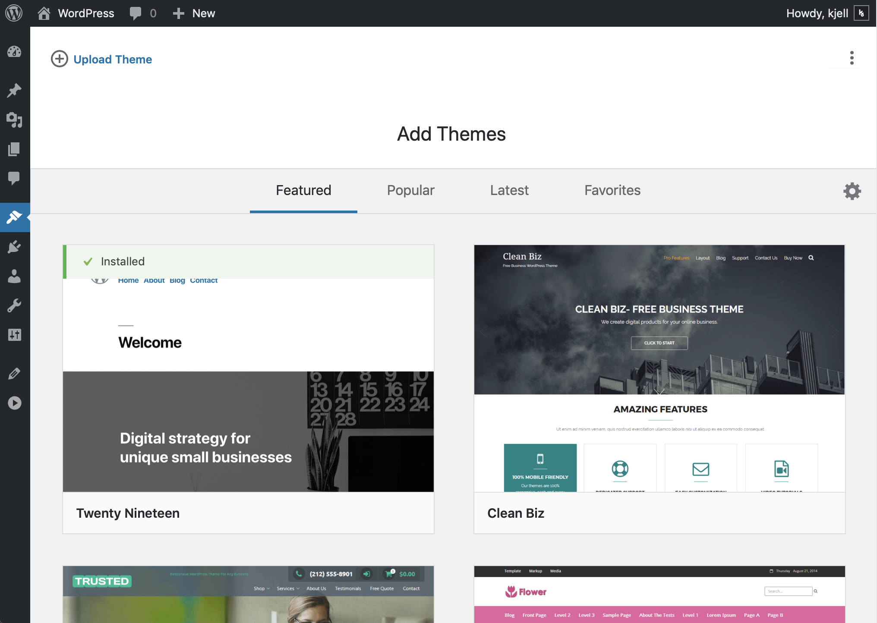Screen dimensions: 877x623
Task: Open the Users sidebar icon
Action: tap(14, 276)
